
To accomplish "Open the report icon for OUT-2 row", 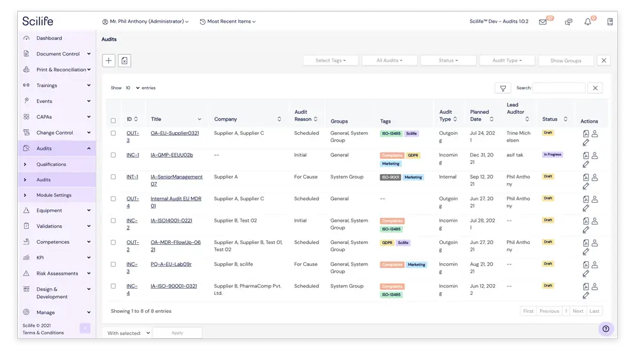I will 586,243.
